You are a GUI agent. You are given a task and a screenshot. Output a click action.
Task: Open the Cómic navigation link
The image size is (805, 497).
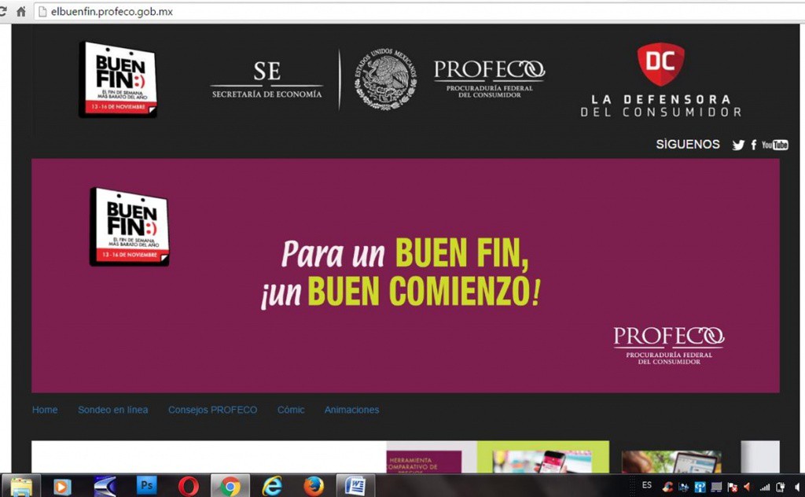291,410
